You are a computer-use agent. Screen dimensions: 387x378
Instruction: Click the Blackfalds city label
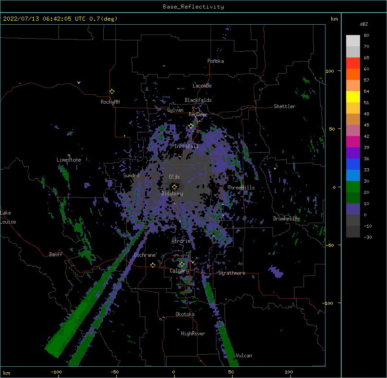point(198,100)
